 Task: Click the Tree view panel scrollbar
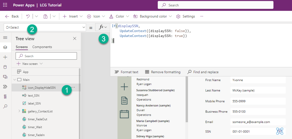pyautogui.click(x=80, y=103)
